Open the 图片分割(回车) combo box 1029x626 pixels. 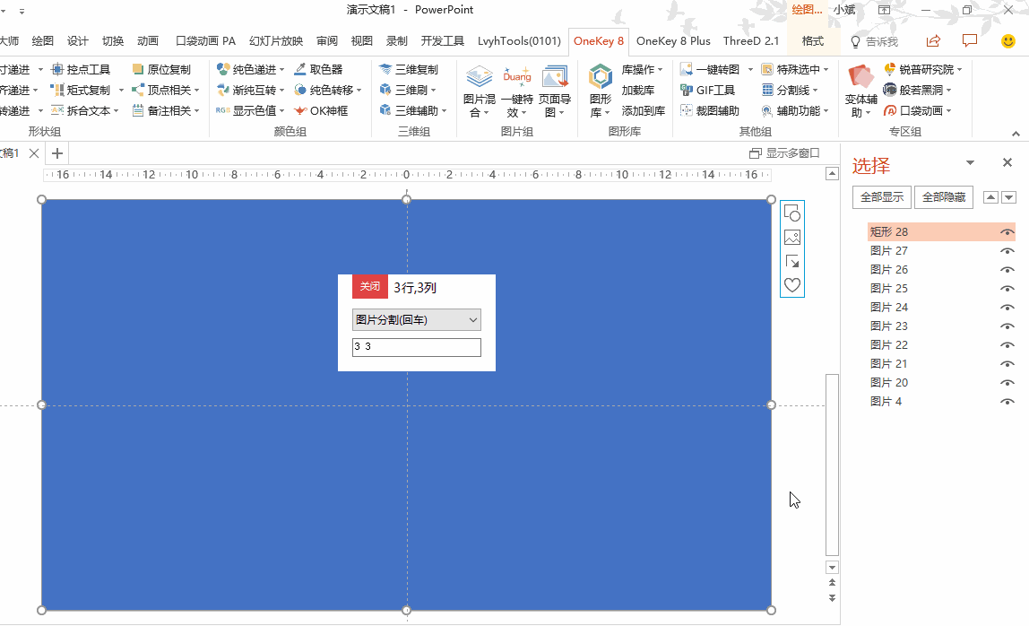coord(416,319)
